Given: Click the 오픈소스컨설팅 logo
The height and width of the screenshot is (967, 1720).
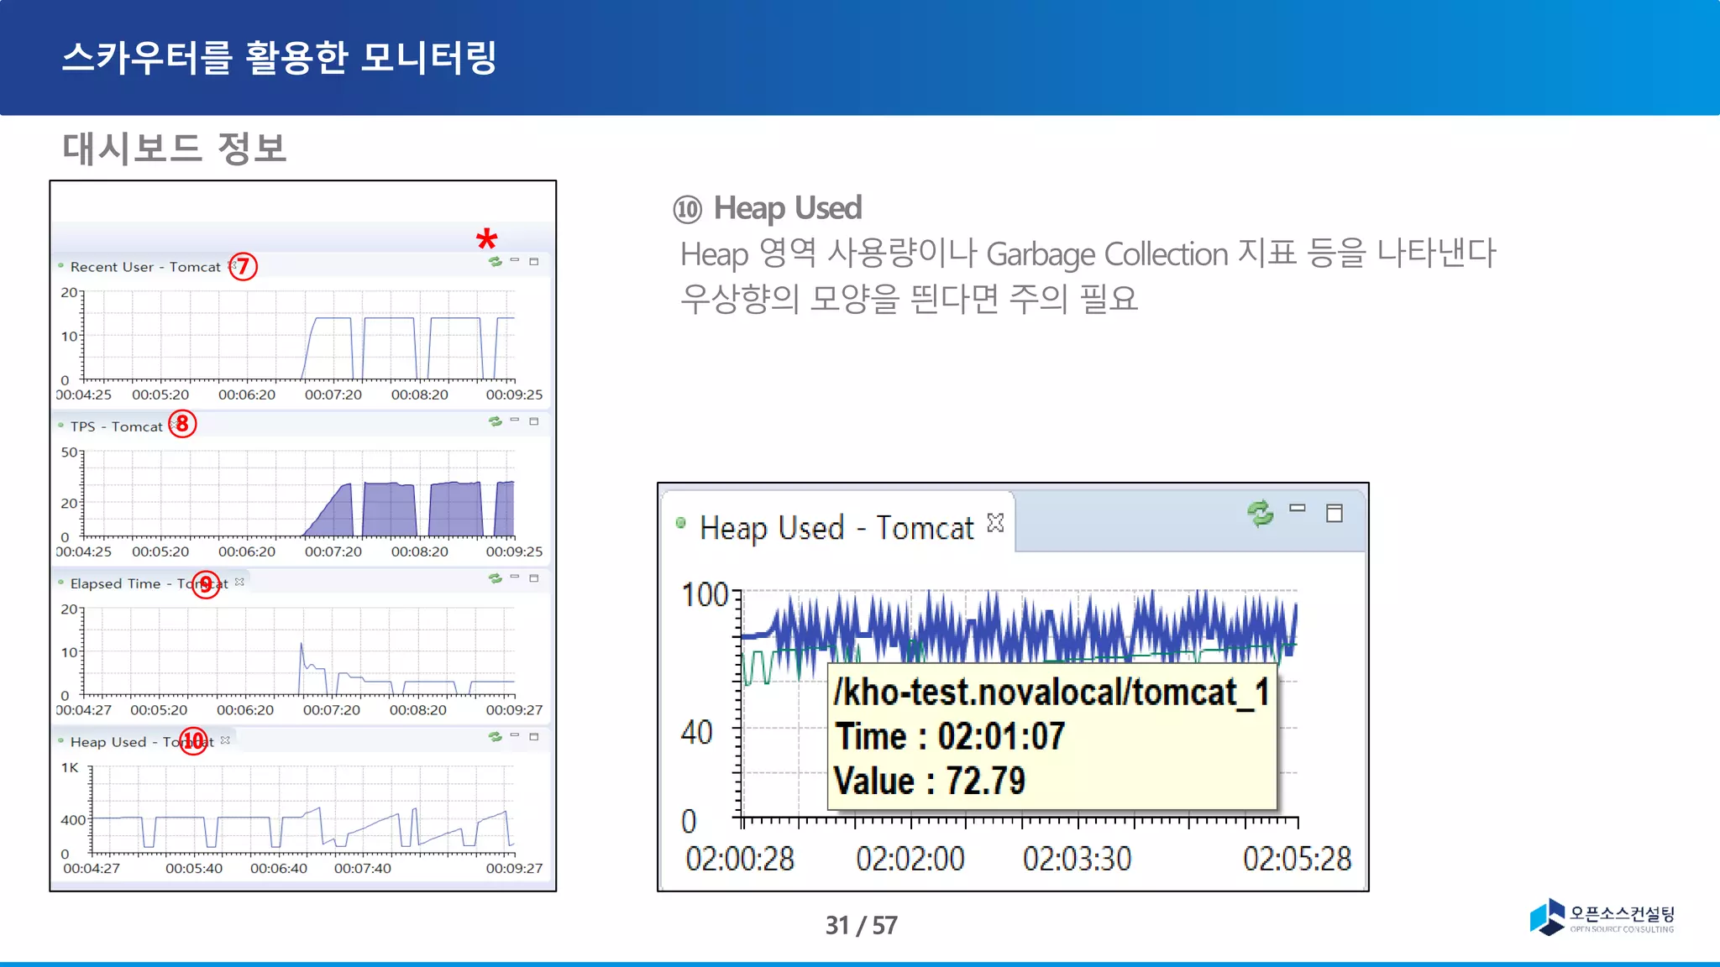Looking at the screenshot, I should [x=1602, y=917].
